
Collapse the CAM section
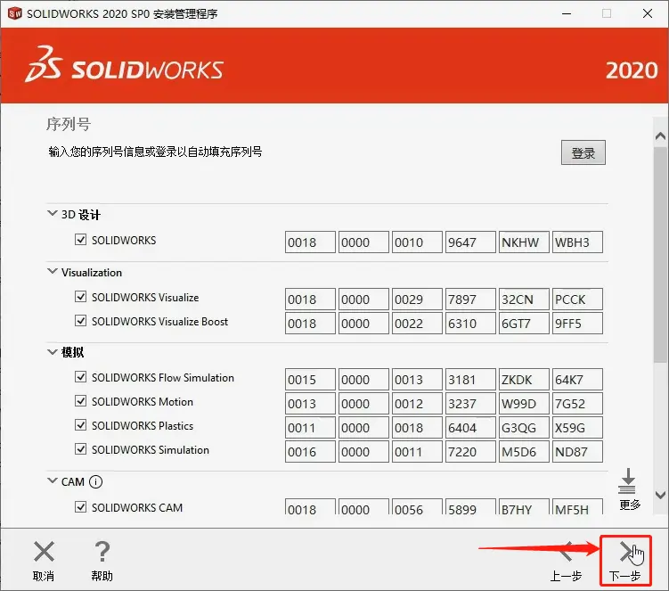(x=52, y=480)
